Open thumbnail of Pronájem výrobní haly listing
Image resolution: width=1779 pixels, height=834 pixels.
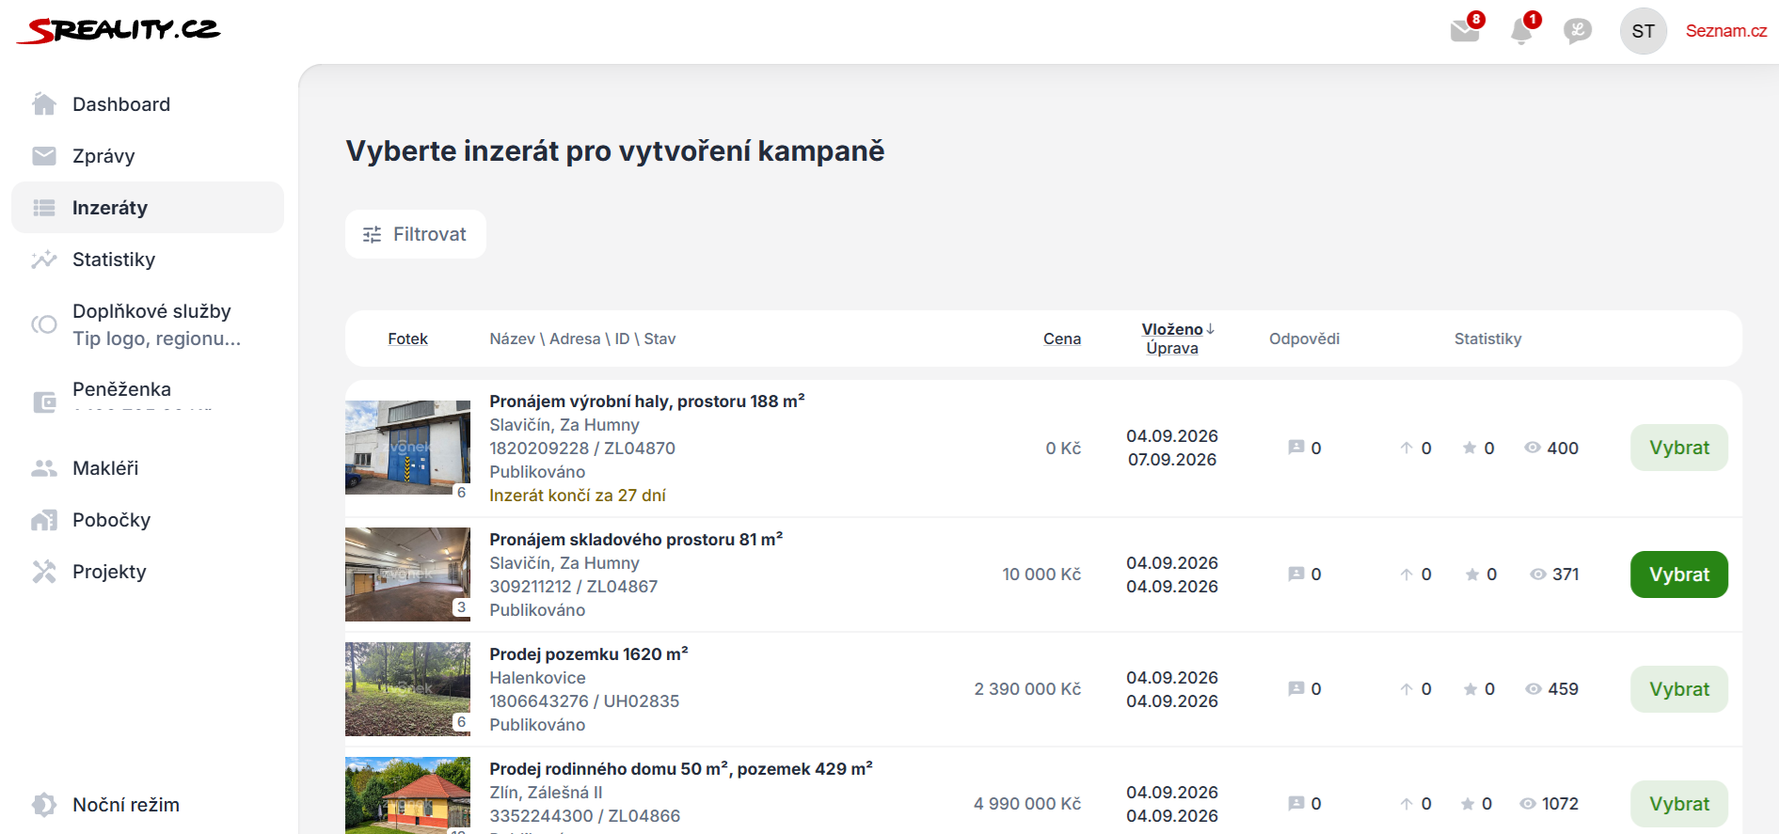(407, 448)
